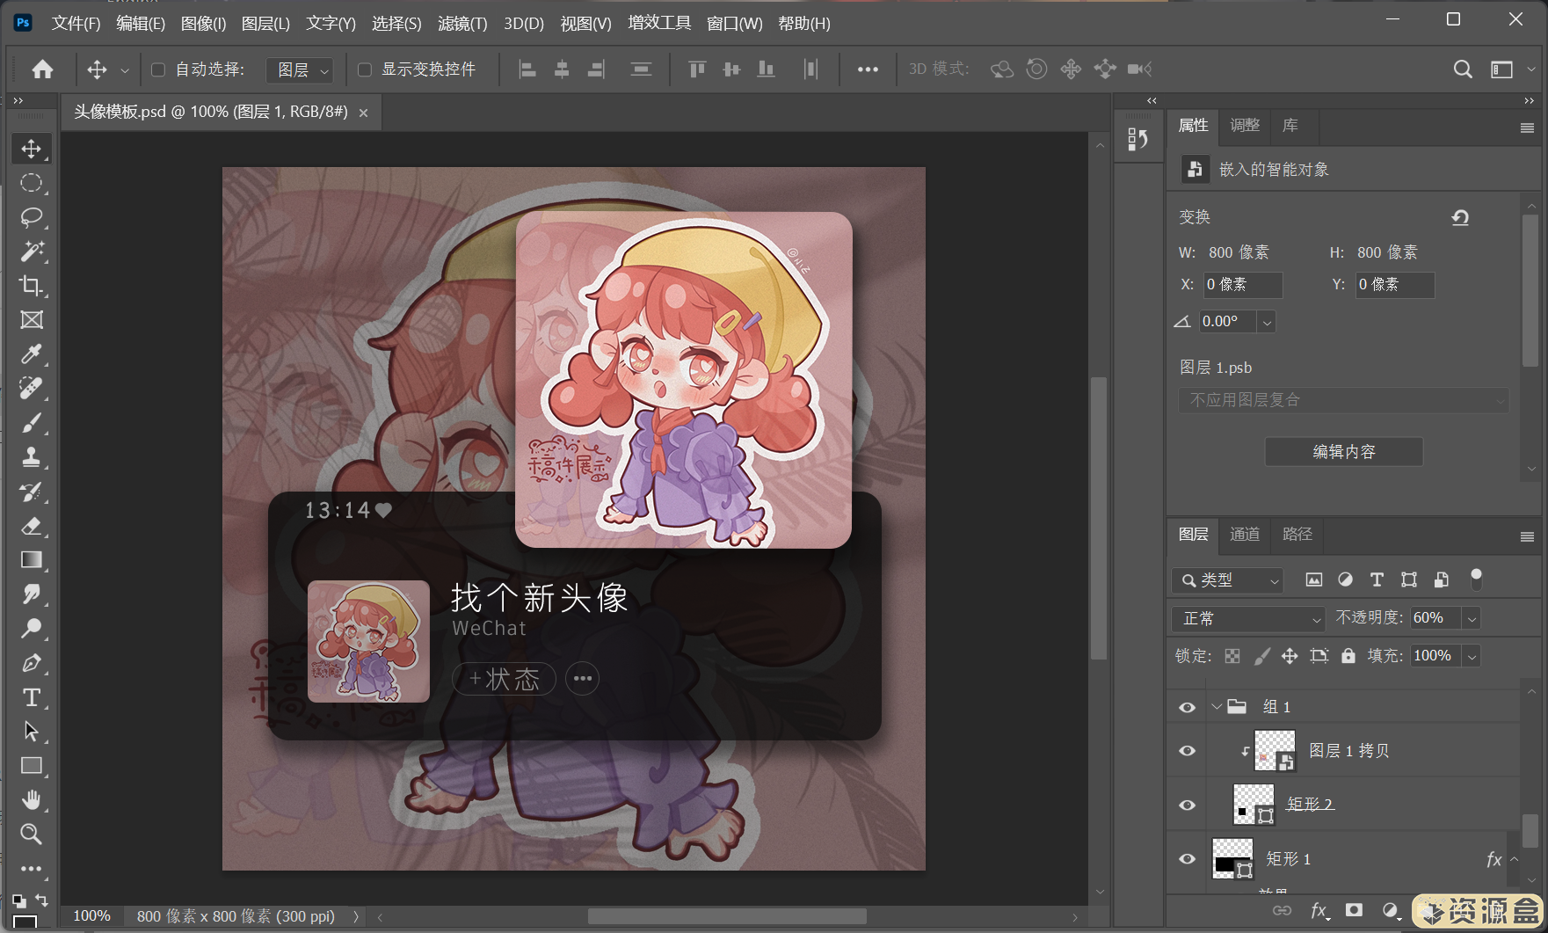Select the Clone Stamp tool
The image size is (1548, 933).
tap(32, 457)
